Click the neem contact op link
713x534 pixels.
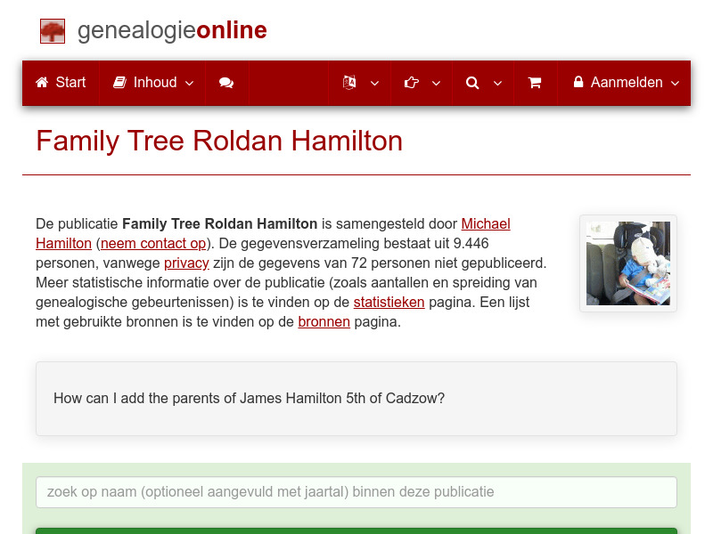[x=152, y=243]
